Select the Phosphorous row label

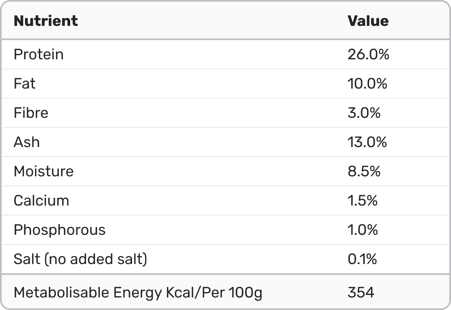pos(60,230)
